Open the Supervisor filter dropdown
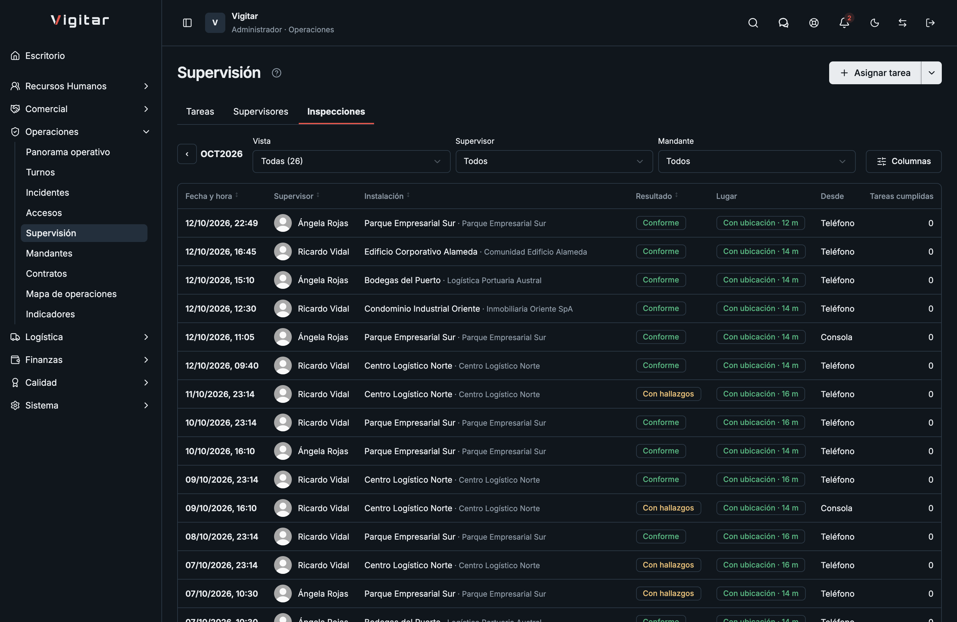 tap(554, 161)
